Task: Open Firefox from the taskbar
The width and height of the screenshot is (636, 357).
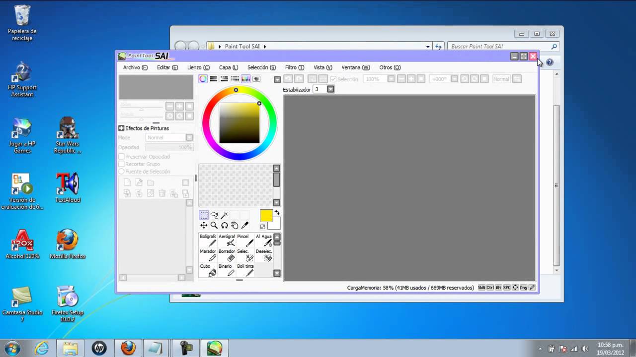Action: click(x=128, y=348)
